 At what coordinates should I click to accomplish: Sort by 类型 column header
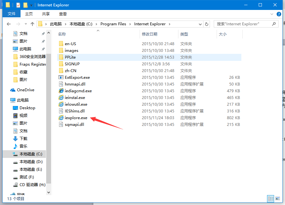pos(184,34)
